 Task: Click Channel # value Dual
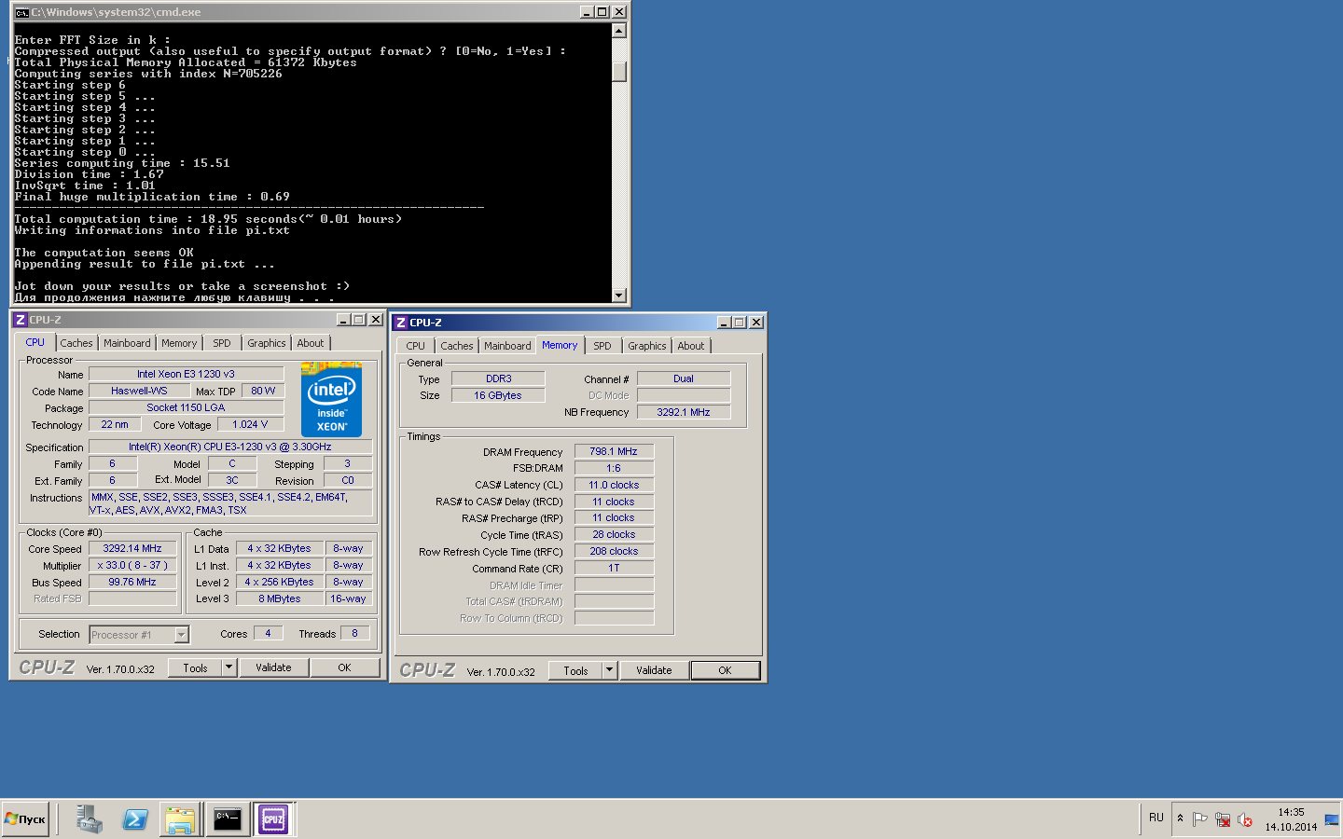(684, 378)
